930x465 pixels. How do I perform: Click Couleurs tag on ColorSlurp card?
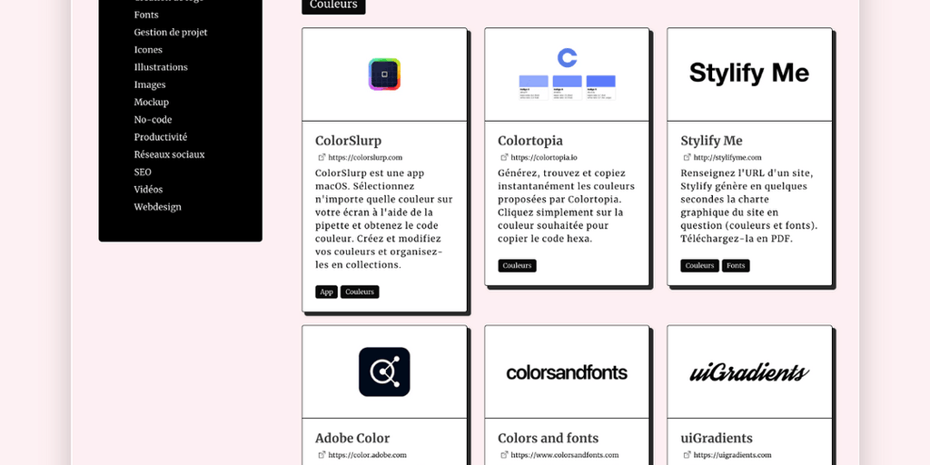[360, 292]
